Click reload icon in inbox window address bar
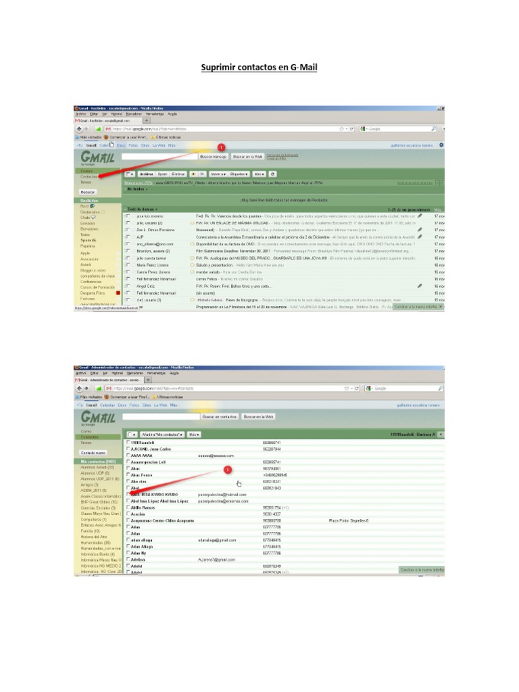The height and width of the screenshot is (692, 519). click(351, 129)
